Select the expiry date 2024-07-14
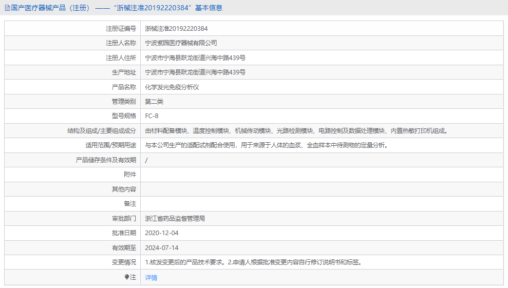508x288 pixels. (x=162, y=248)
